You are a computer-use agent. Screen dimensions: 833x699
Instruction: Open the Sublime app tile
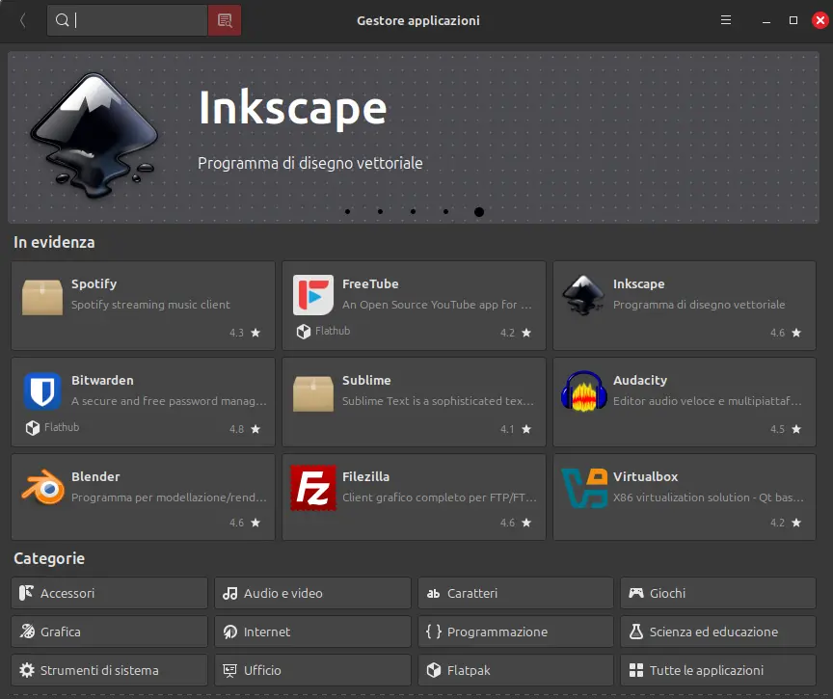pos(414,401)
